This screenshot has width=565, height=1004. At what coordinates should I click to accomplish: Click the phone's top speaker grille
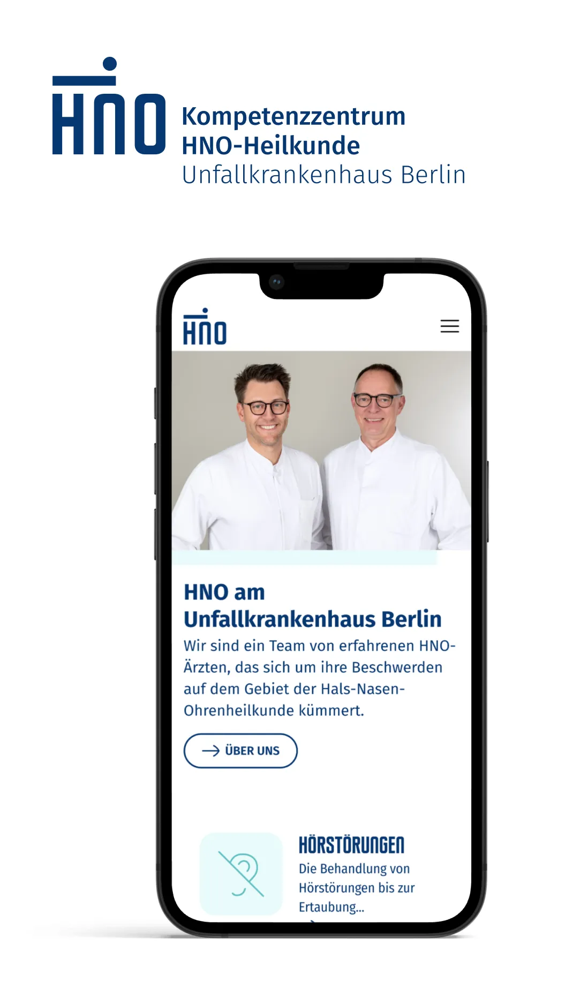coord(321,266)
